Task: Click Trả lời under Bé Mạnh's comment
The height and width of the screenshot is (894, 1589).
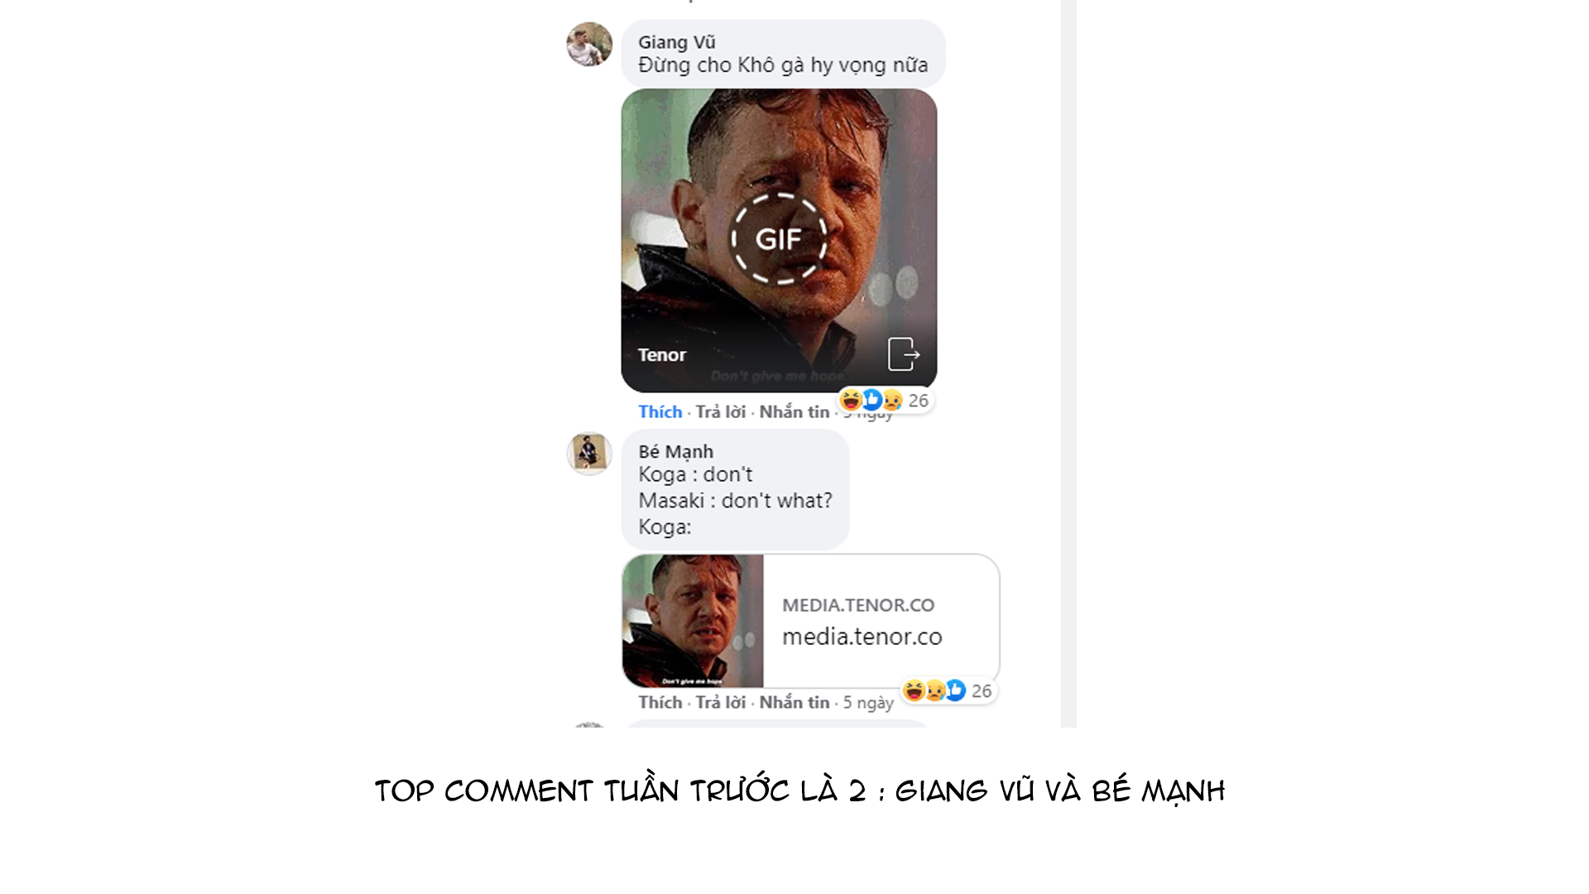Action: click(x=720, y=702)
